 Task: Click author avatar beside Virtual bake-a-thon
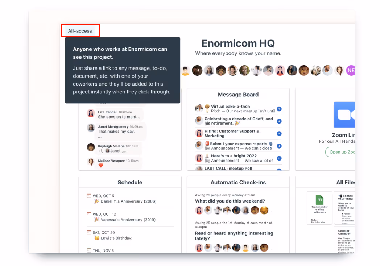pos(199,108)
